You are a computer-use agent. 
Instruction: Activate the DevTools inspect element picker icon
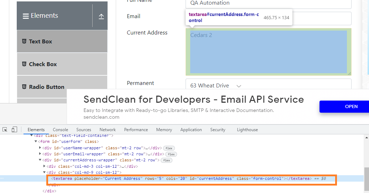tap(5, 130)
